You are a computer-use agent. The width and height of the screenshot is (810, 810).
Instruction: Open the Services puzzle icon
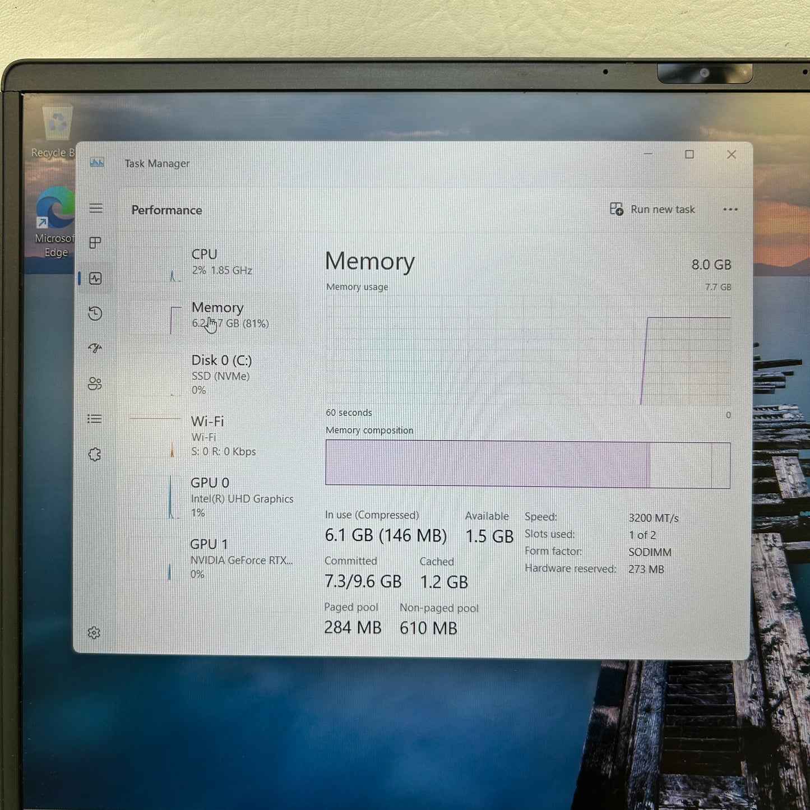coord(95,454)
